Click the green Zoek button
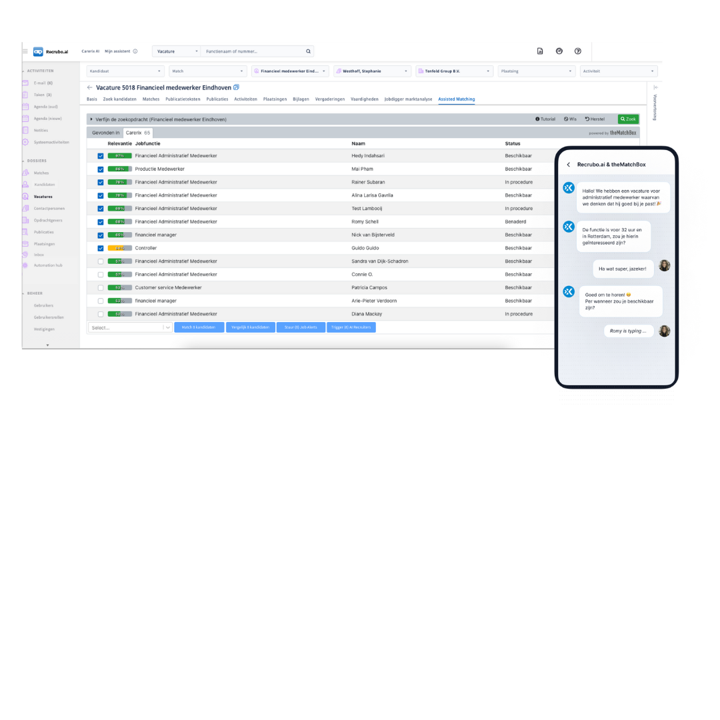 pos(628,119)
